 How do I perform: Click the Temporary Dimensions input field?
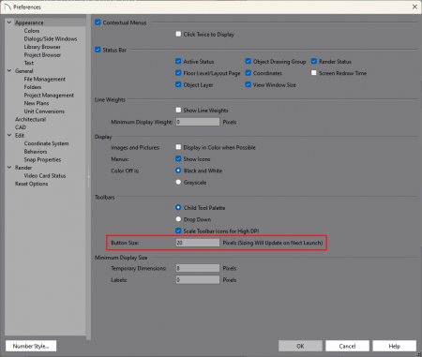coord(198,268)
